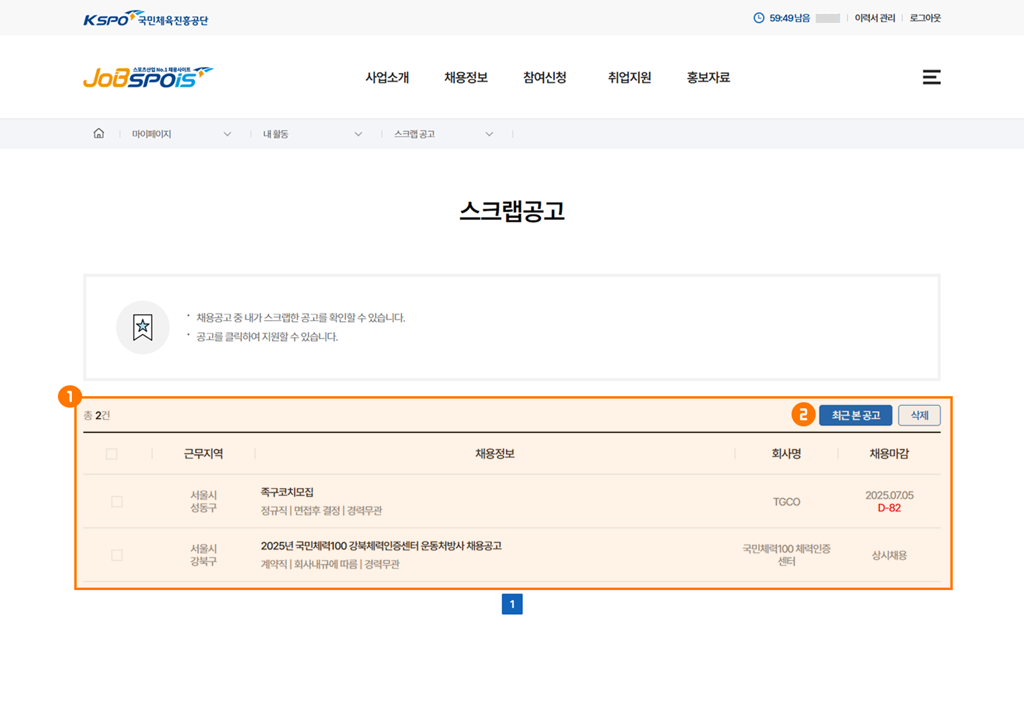Click the 로그아웃 link
1024x706 pixels.
click(925, 18)
